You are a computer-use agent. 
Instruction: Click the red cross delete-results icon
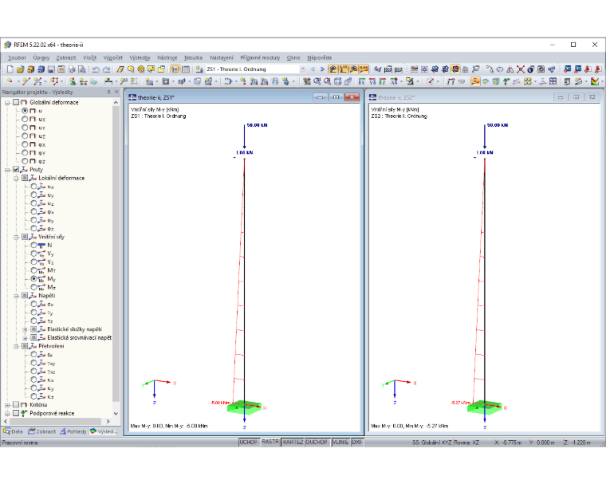pos(521,69)
